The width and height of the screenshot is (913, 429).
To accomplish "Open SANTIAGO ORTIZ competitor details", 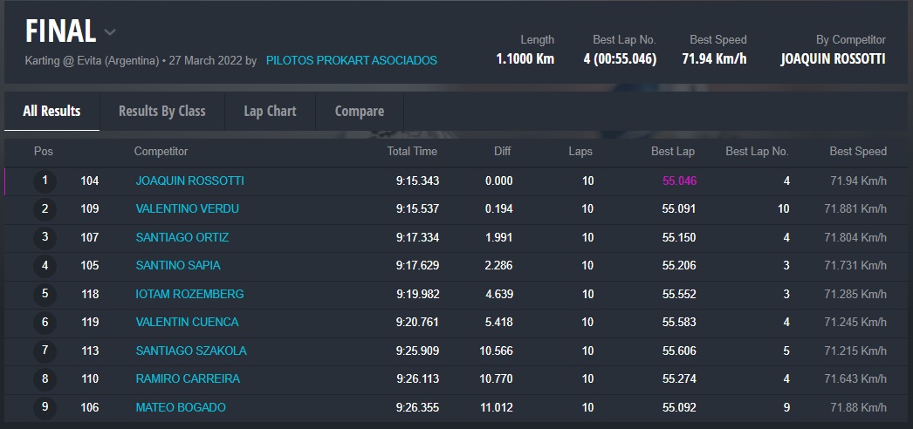I will tap(182, 237).
